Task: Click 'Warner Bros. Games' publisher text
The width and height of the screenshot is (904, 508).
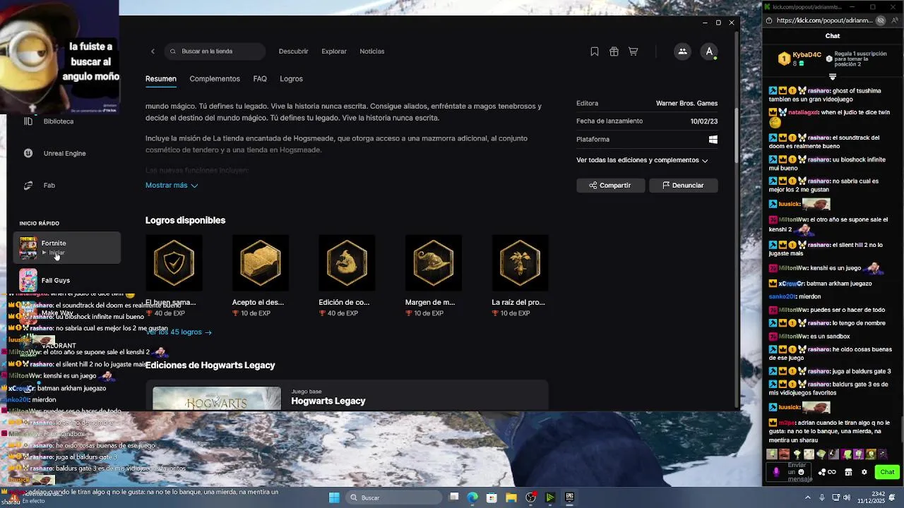Action: (x=687, y=103)
